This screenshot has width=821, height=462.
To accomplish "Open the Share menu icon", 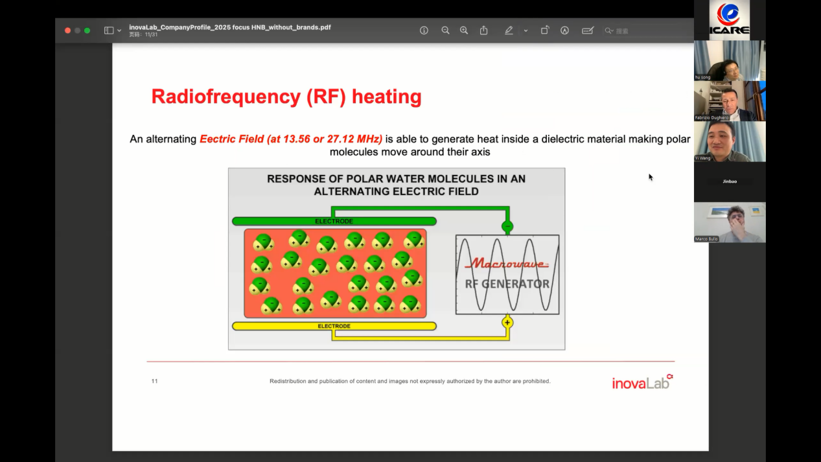I will pyautogui.click(x=483, y=30).
